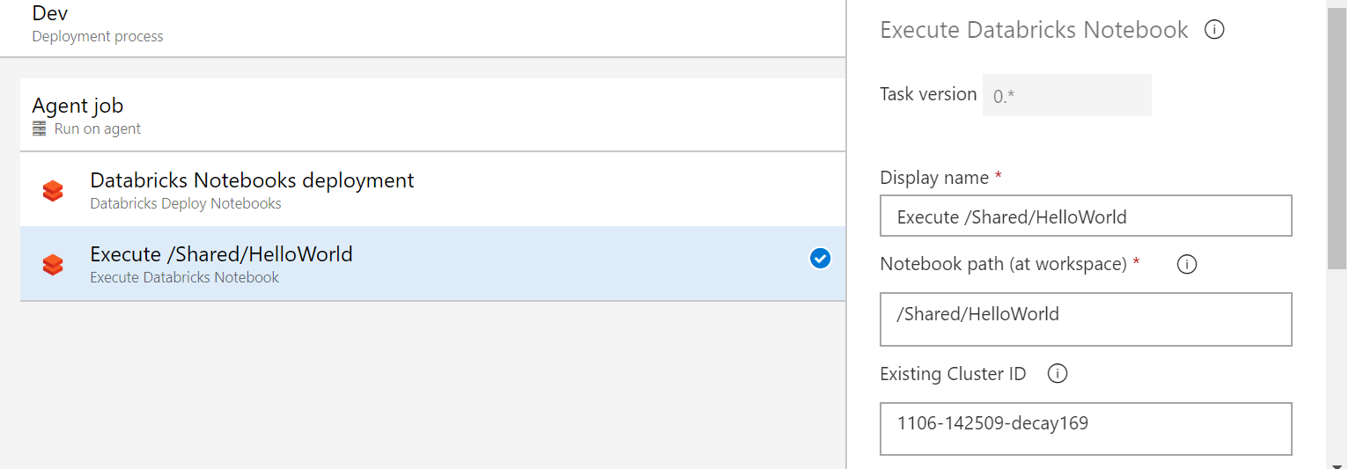Select the Execute /Shared/HelloWorld task title
This screenshot has width=1349, height=469.
[221, 254]
